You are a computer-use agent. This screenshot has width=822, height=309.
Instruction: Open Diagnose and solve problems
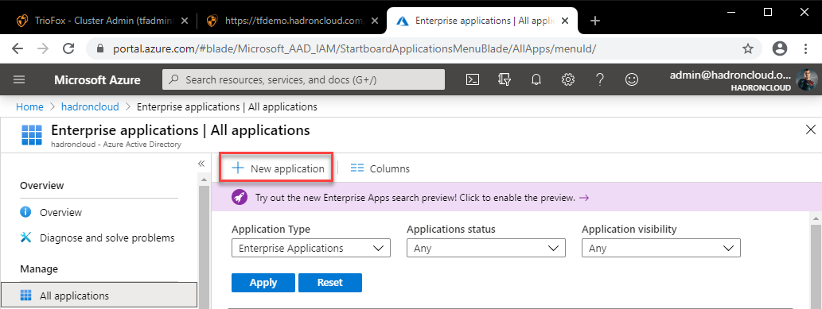107,238
